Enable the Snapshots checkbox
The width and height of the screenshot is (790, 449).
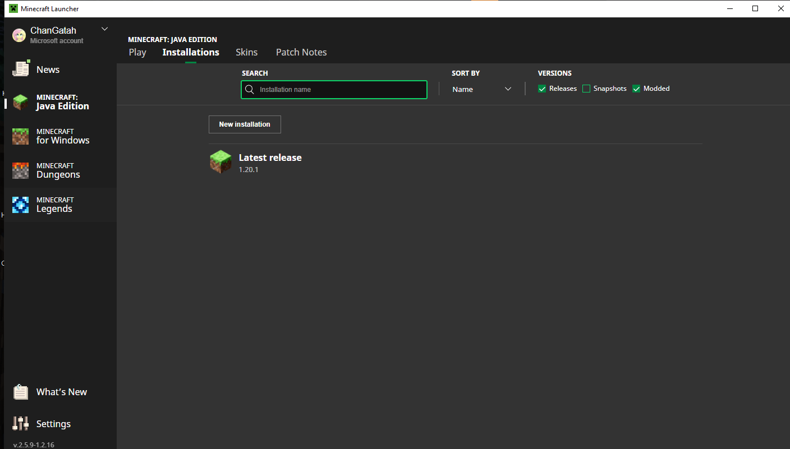[x=586, y=89]
